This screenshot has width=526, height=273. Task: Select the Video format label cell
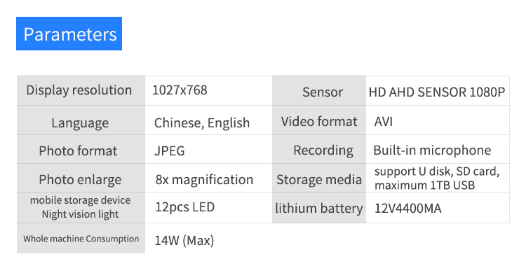pyautogui.click(x=319, y=120)
